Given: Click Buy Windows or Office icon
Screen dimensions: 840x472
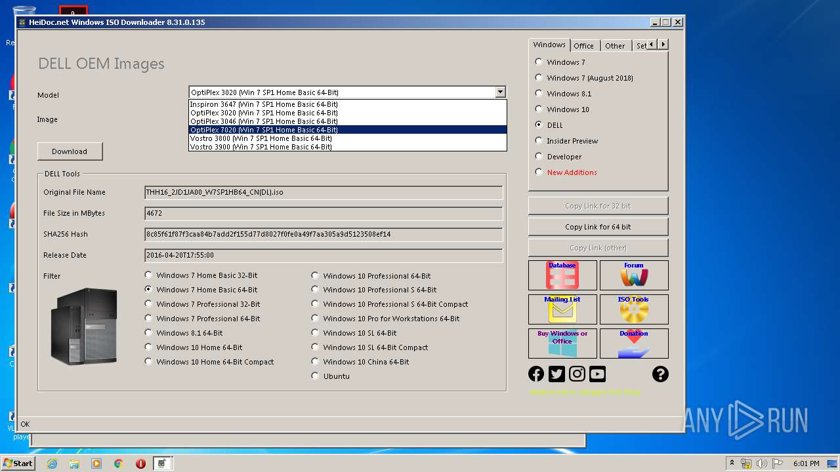Looking at the screenshot, I should [x=562, y=344].
